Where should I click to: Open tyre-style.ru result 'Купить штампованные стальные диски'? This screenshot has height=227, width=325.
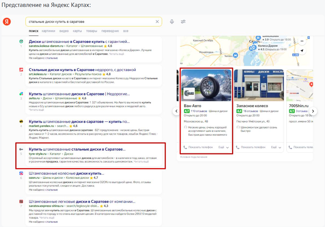77,149
